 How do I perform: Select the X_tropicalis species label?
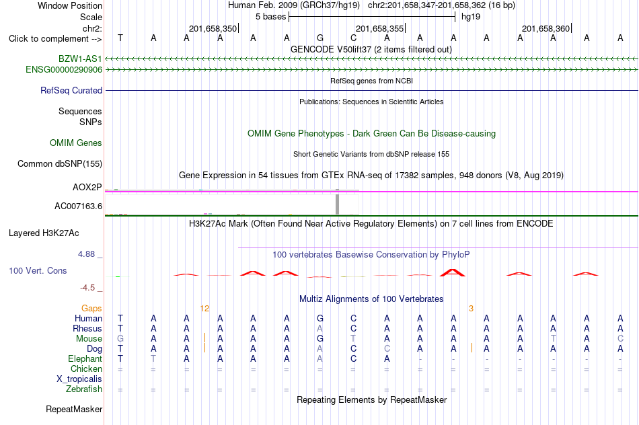[x=79, y=379]
